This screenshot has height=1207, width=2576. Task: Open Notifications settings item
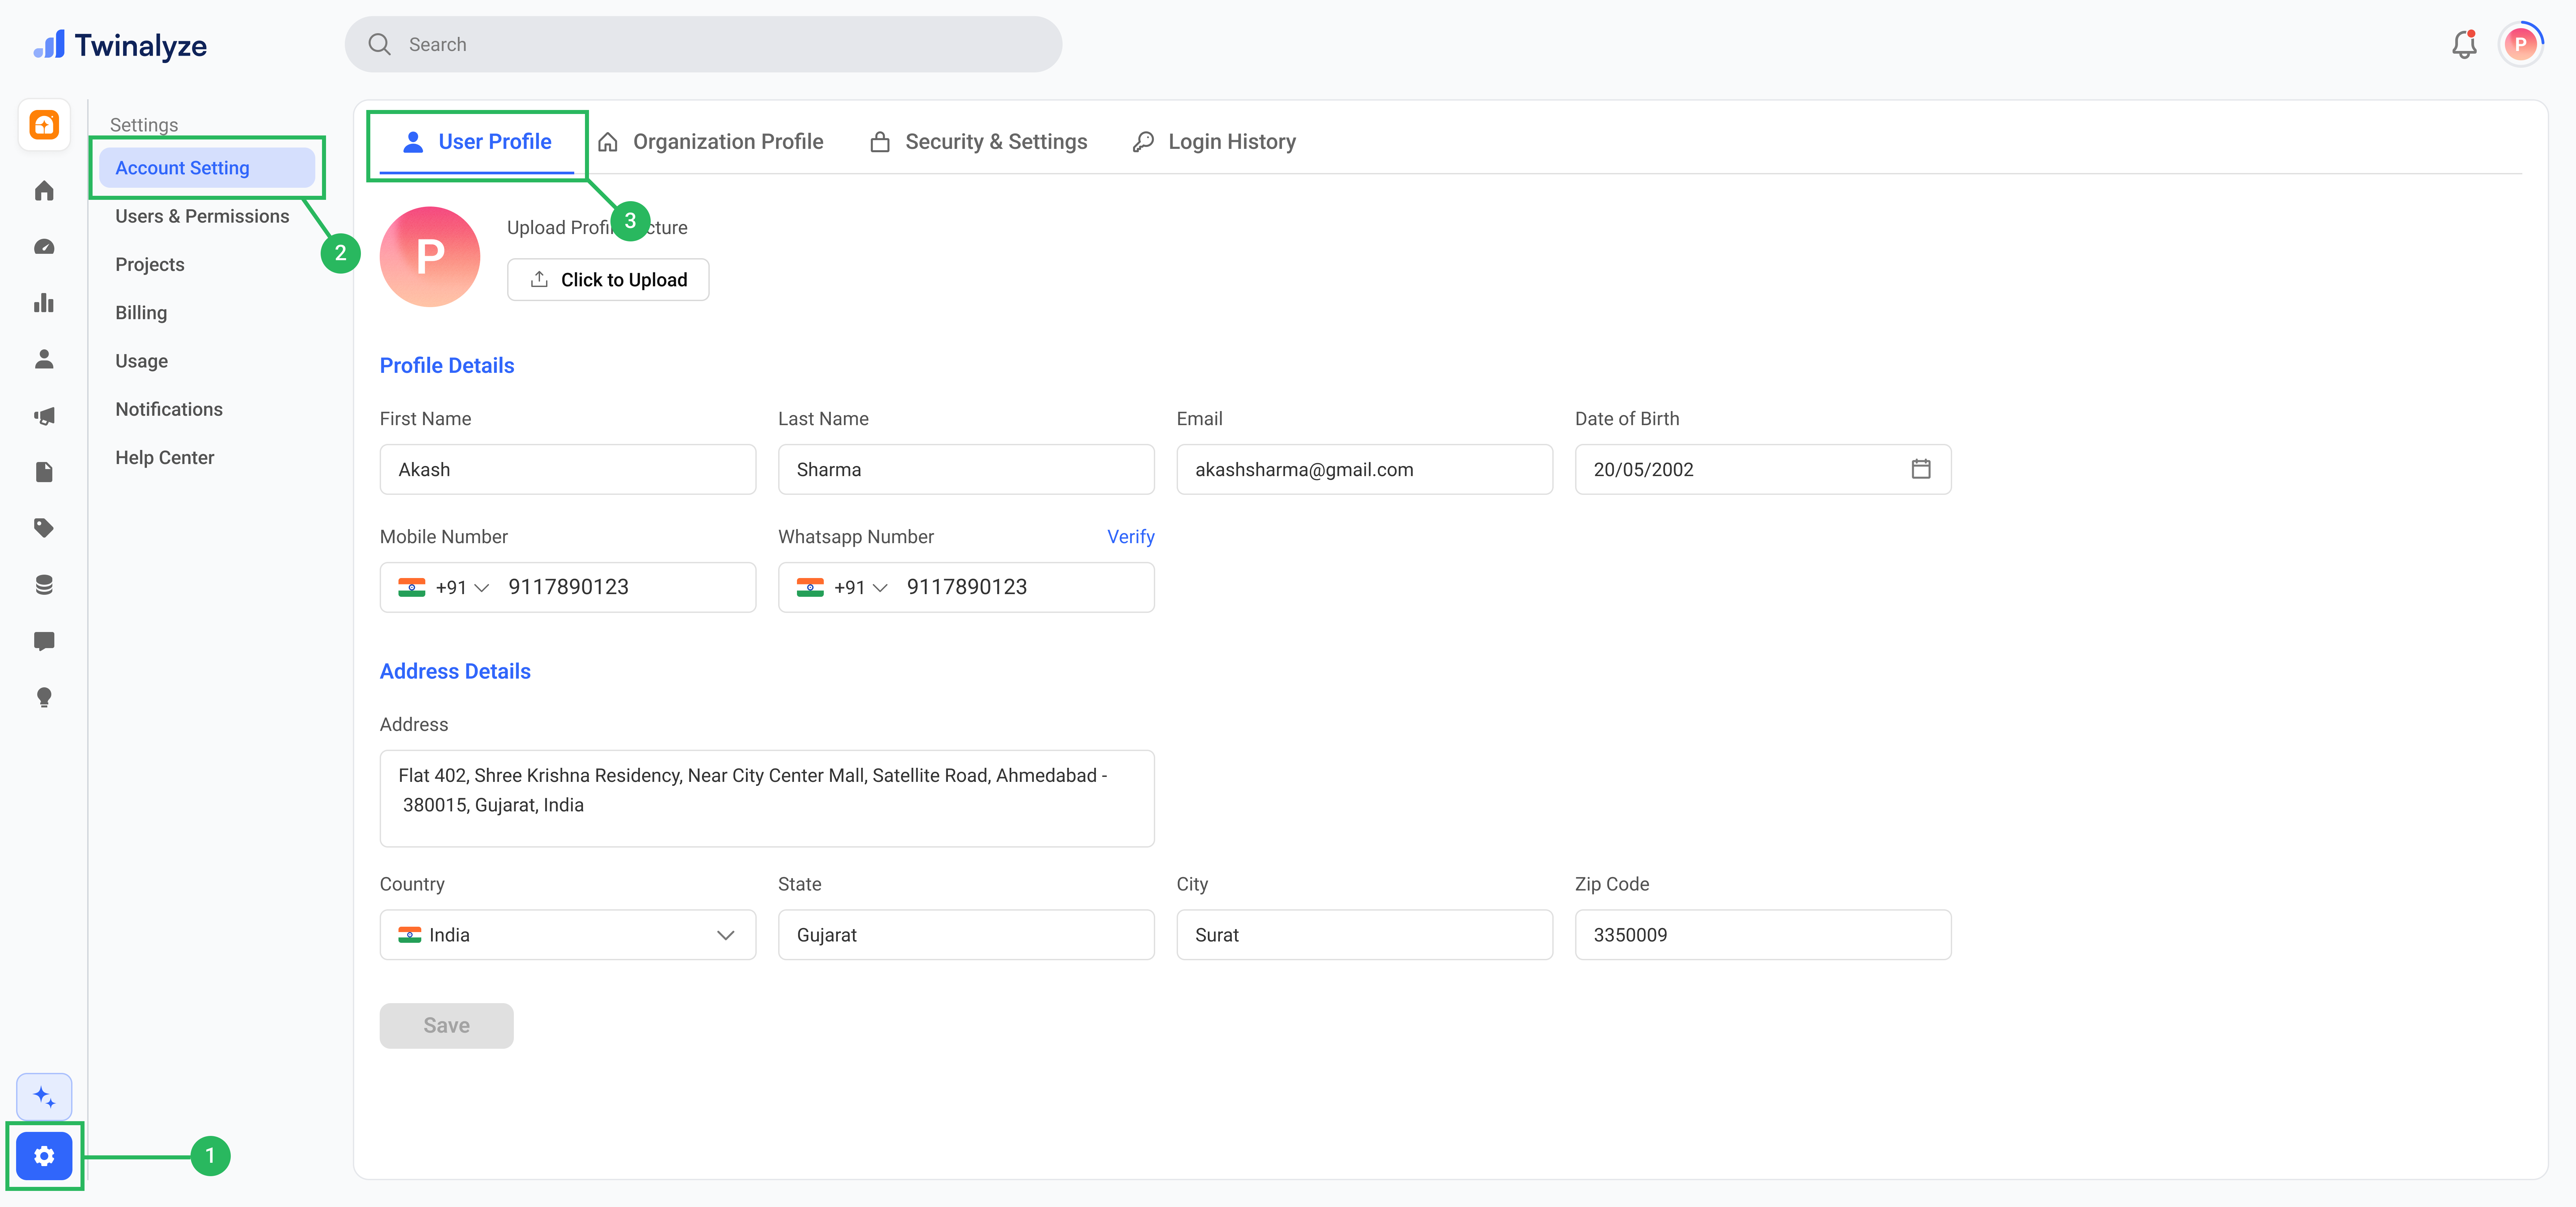(169, 410)
